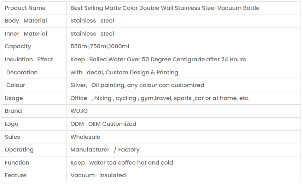Click the Insulation Effect label
This screenshot has width=303, height=185.
pos(29,60)
